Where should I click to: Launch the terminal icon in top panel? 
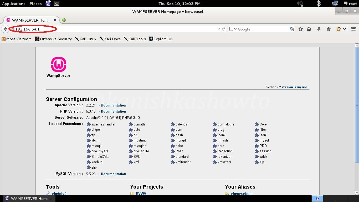[x=56, y=3]
